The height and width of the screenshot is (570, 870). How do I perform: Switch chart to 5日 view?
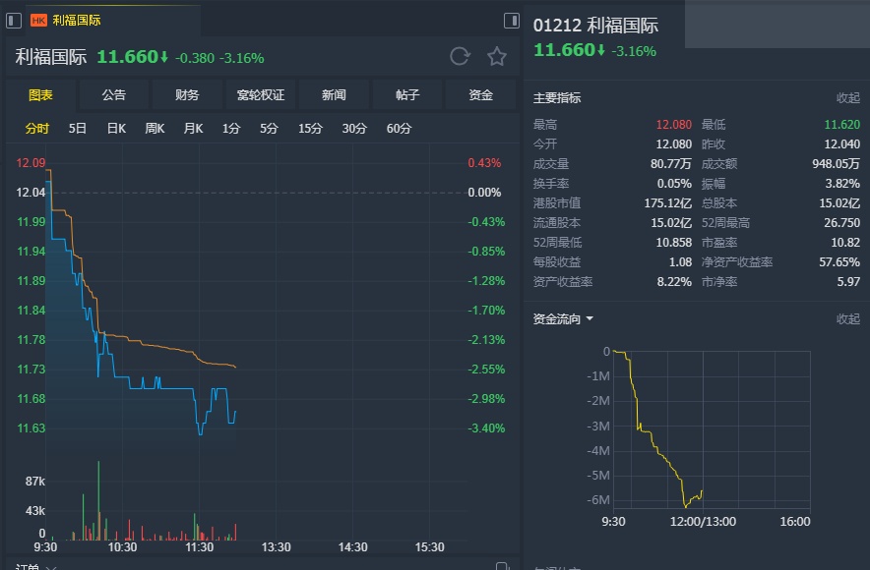[x=78, y=129]
